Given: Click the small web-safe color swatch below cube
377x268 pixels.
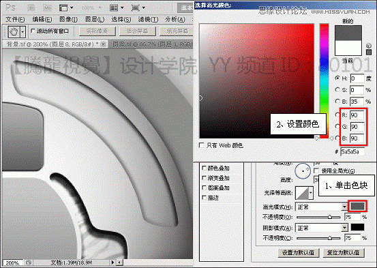Looking at the screenshot, I should [369, 53].
